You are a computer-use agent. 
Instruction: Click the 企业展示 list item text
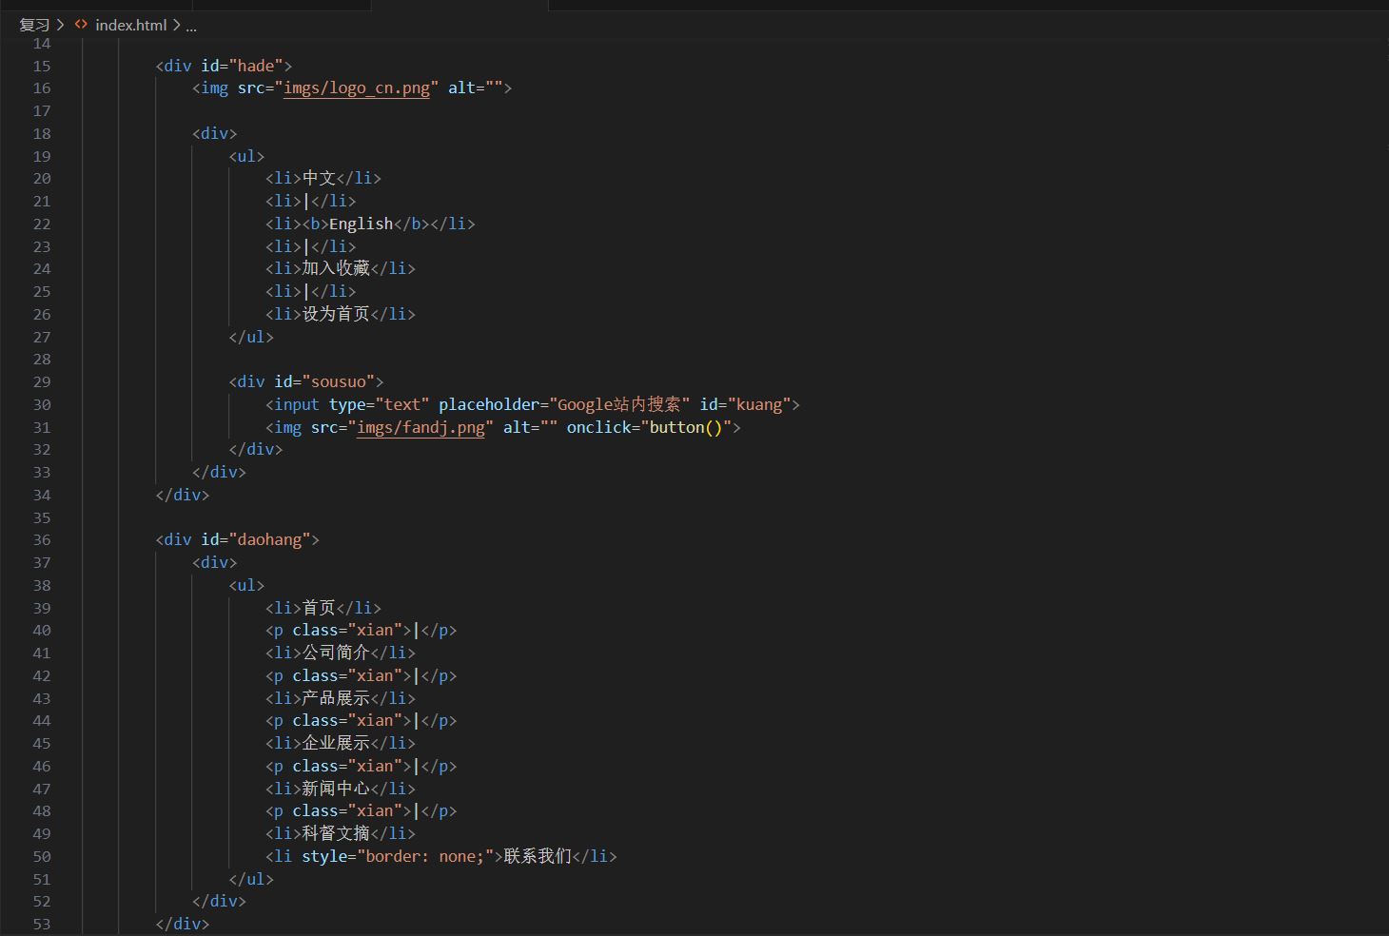[x=336, y=744]
